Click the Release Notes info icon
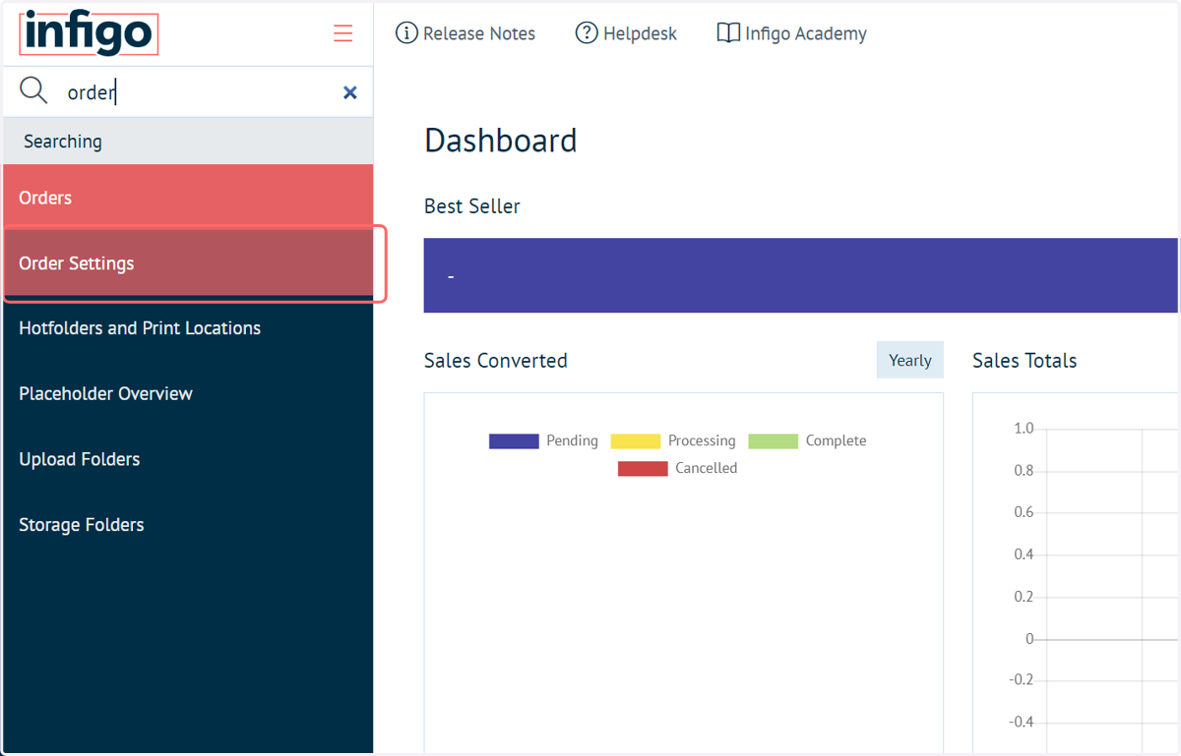Viewport: 1181px width, 756px height. (406, 33)
